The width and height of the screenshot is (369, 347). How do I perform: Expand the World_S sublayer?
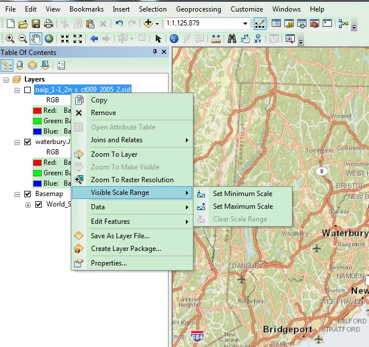[x=28, y=205]
